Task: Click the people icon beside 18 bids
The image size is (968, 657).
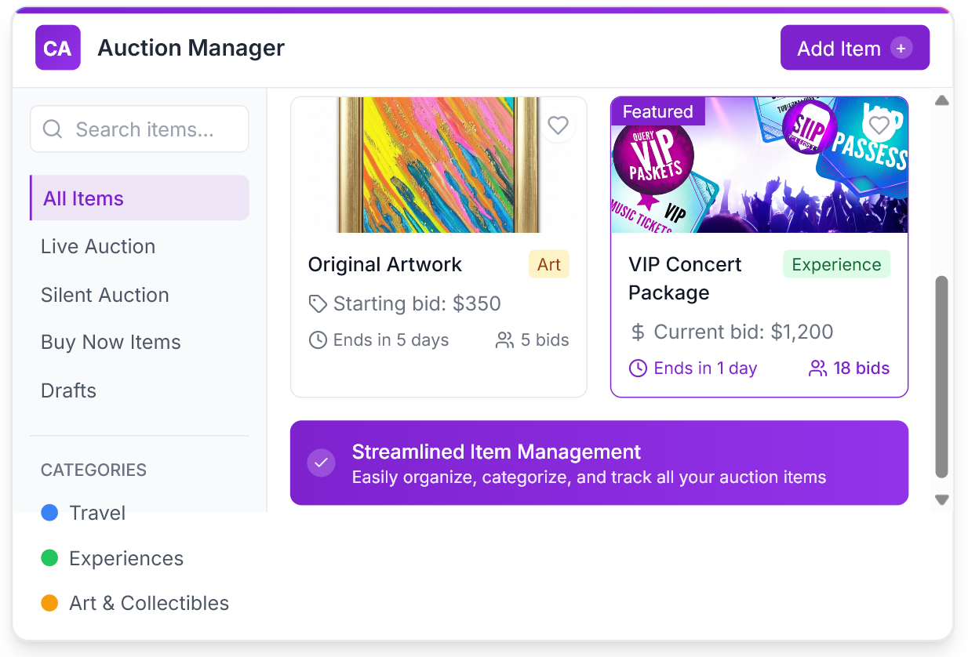Action: [818, 368]
